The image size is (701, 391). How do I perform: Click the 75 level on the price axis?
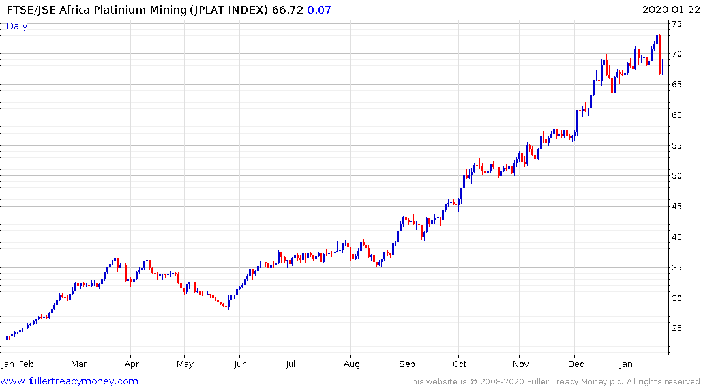click(x=677, y=23)
